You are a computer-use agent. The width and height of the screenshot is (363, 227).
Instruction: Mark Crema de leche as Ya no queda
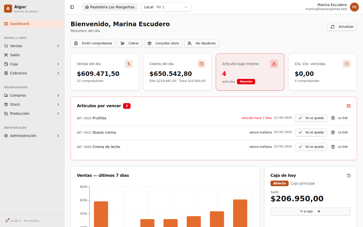point(311,147)
